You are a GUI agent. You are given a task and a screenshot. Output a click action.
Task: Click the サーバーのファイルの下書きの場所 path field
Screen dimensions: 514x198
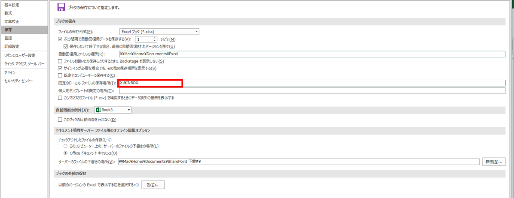click(299, 162)
